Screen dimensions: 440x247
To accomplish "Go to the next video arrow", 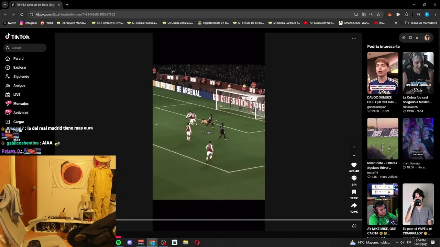I will pyautogui.click(x=354, y=155).
